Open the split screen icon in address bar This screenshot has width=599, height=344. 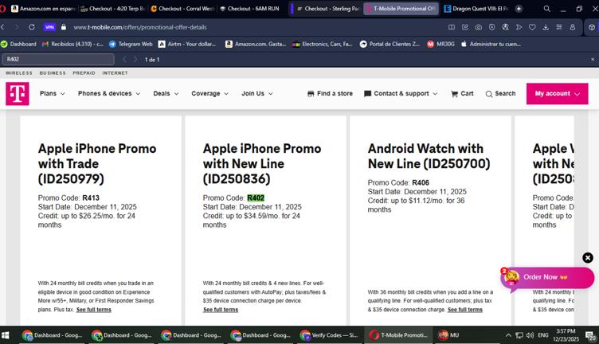click(451, 27)
